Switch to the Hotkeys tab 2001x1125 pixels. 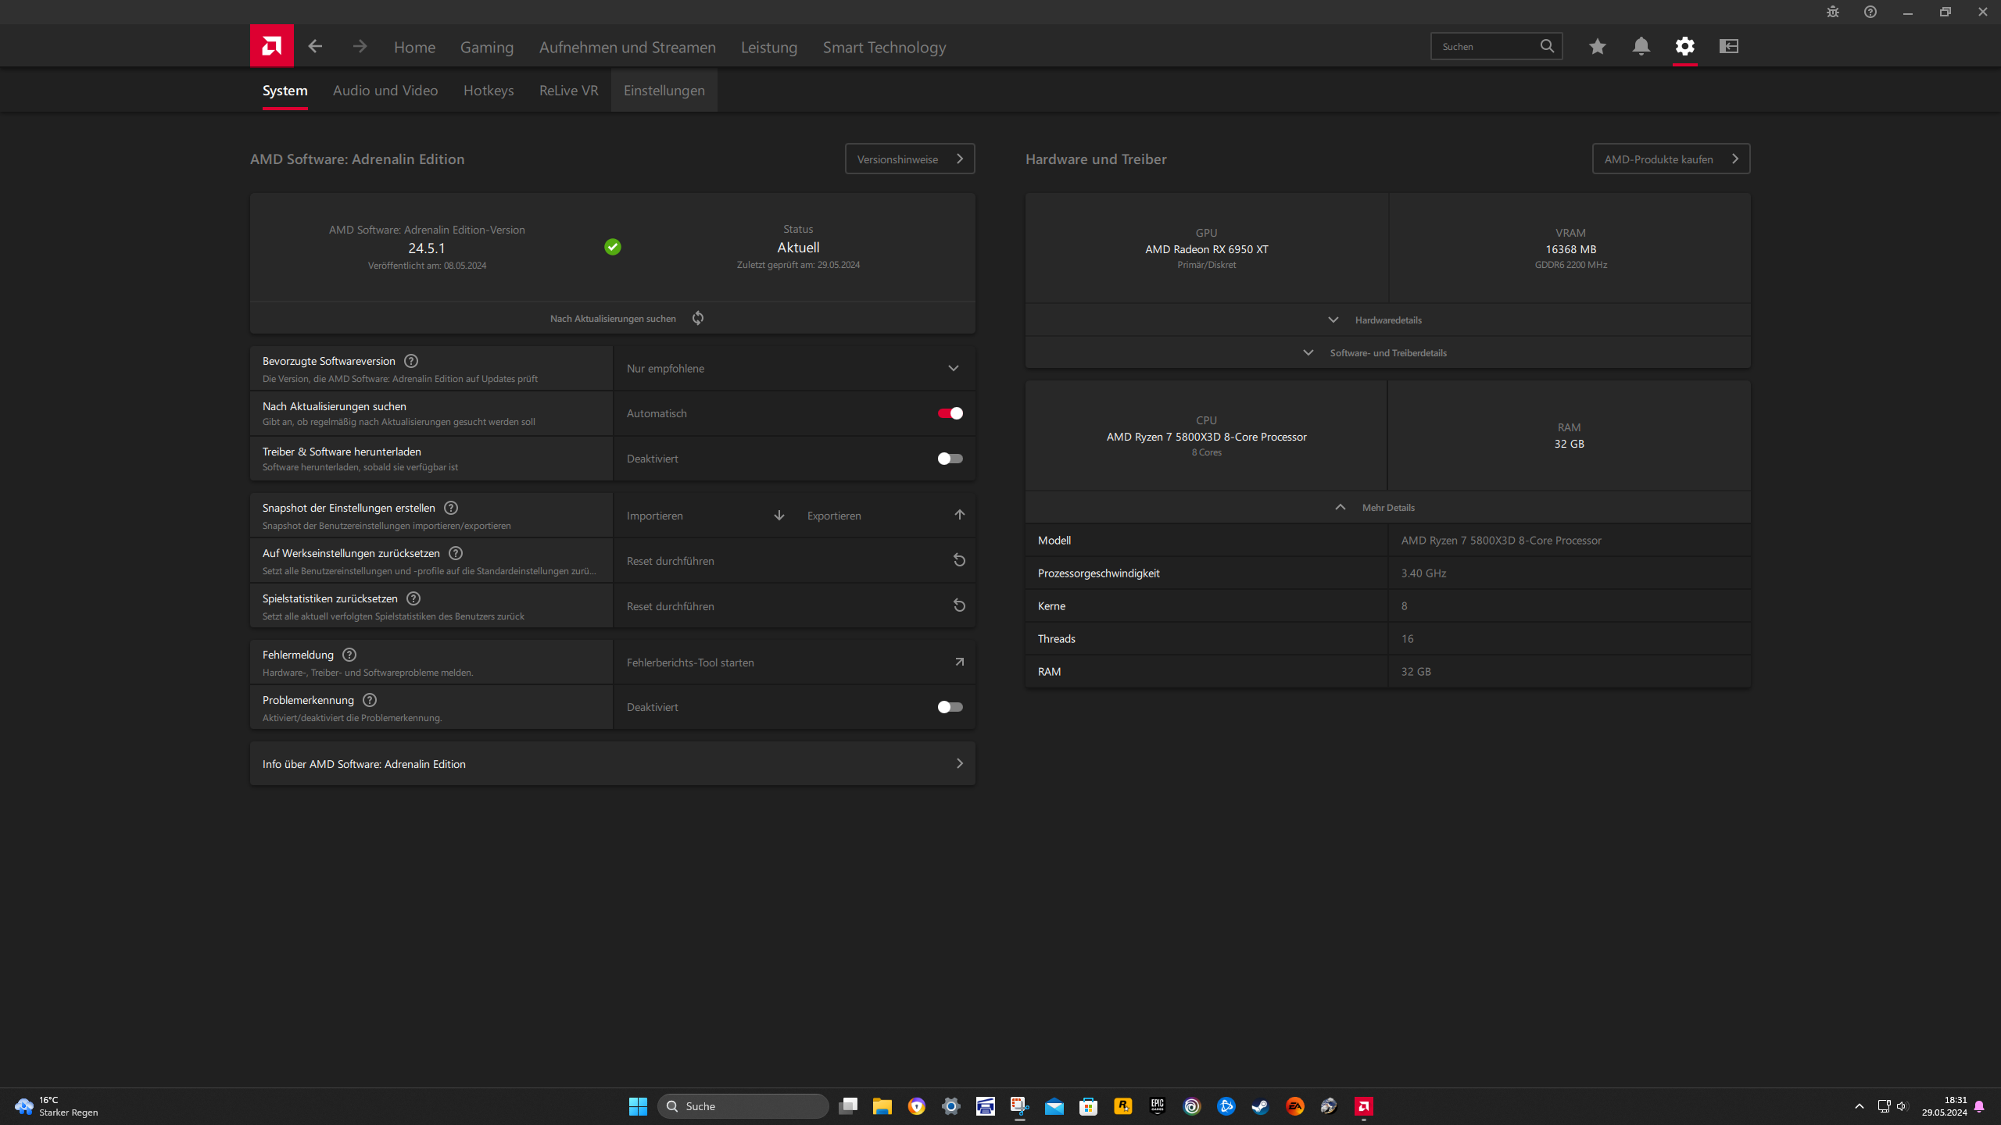[x=488, y=91]
